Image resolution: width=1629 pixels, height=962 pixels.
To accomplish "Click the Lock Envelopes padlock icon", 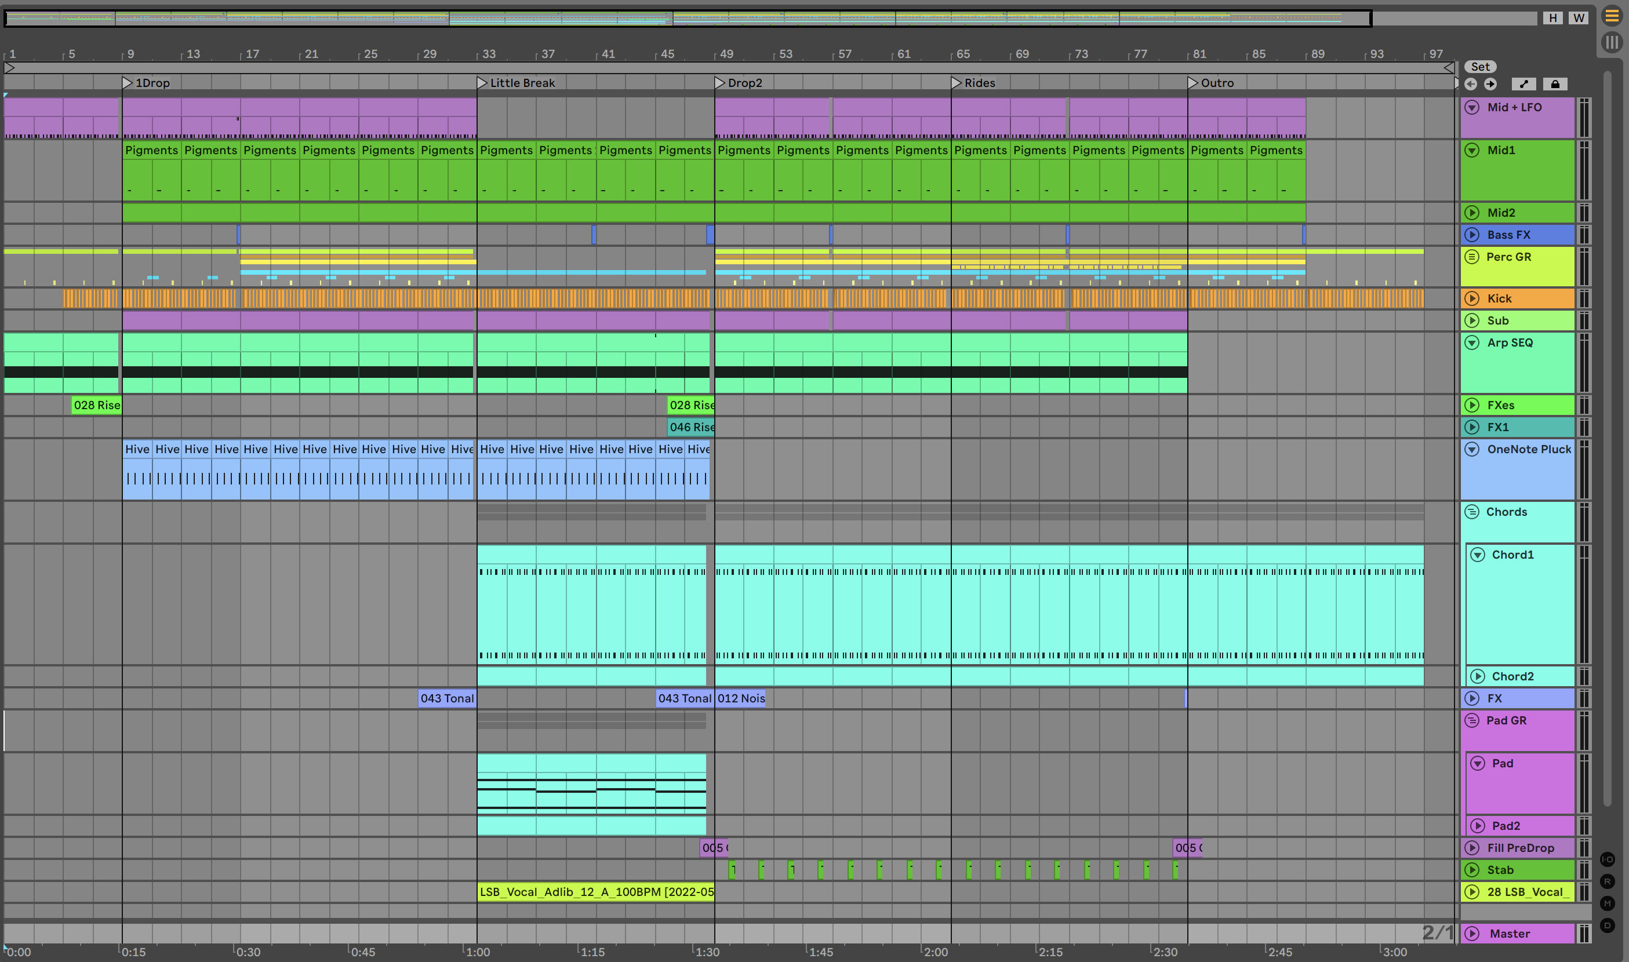I will 1555,84.
